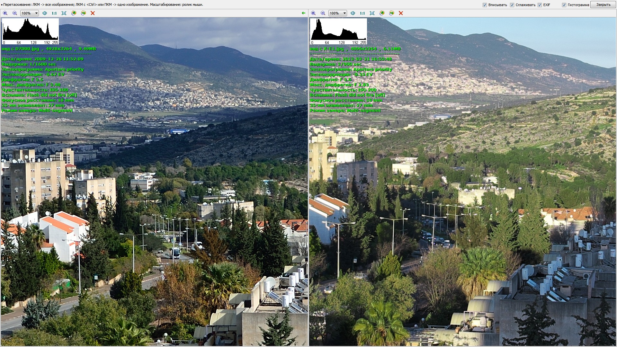Click the 1:1 actual size button in left panel

[54, 13]
